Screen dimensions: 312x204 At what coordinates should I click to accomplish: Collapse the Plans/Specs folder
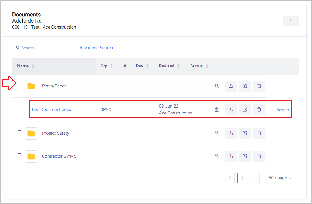[20, 83]
